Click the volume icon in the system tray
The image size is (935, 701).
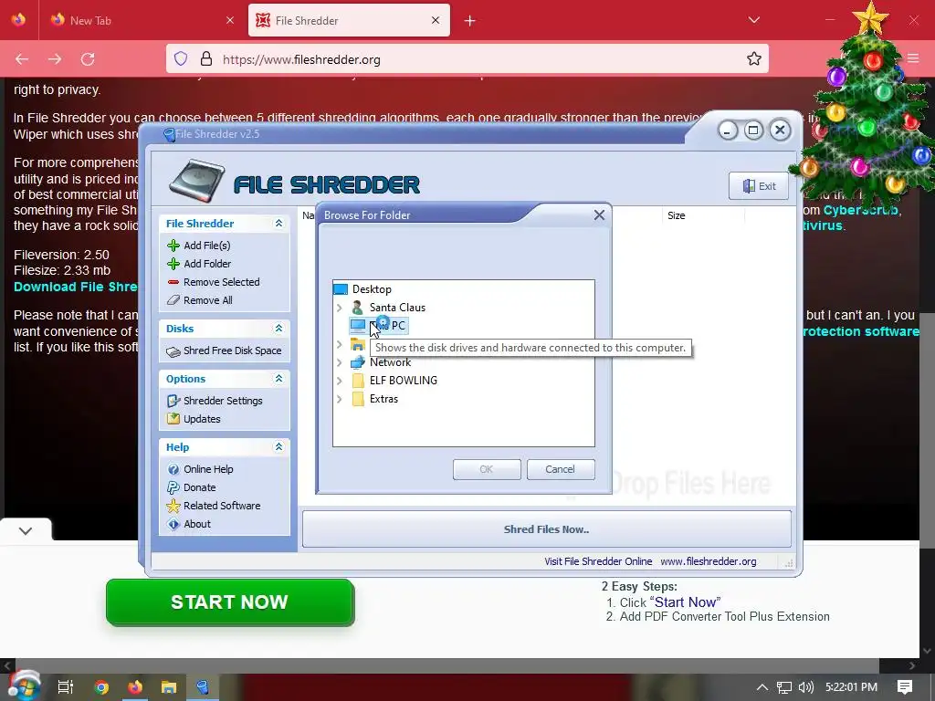click(x=805, y=687)
